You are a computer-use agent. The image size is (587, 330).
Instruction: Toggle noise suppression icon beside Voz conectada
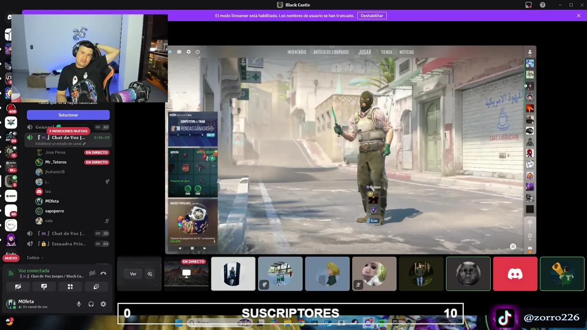[x=92, y=273]
